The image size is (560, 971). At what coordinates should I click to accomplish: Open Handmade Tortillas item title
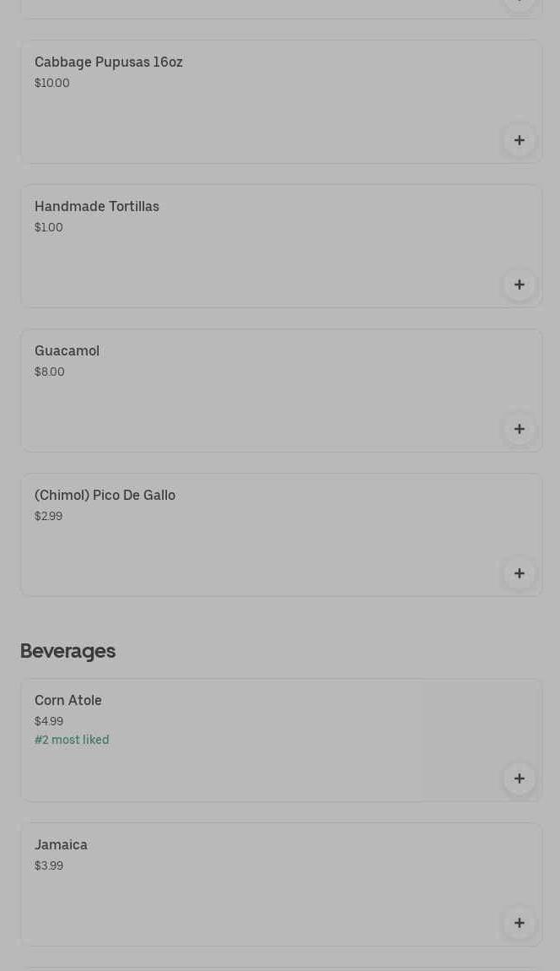pyautogui.click(x=97, y=207)
